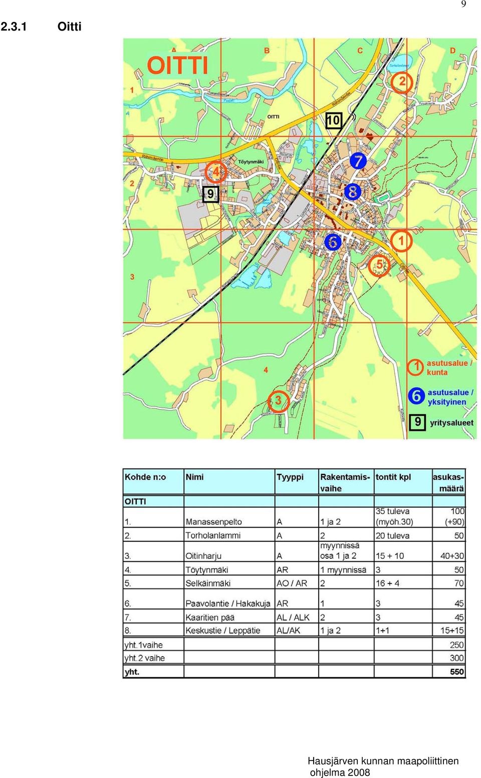Select the phase 2 total value 300
Viewport: 481px width, 778px height.
pyautogui.click(x=456, y=658)
